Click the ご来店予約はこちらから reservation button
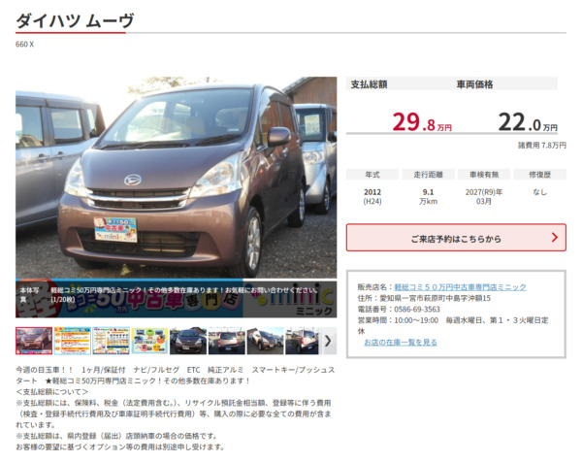The height and width of the screenshot is (463, 582). (455, 238)
